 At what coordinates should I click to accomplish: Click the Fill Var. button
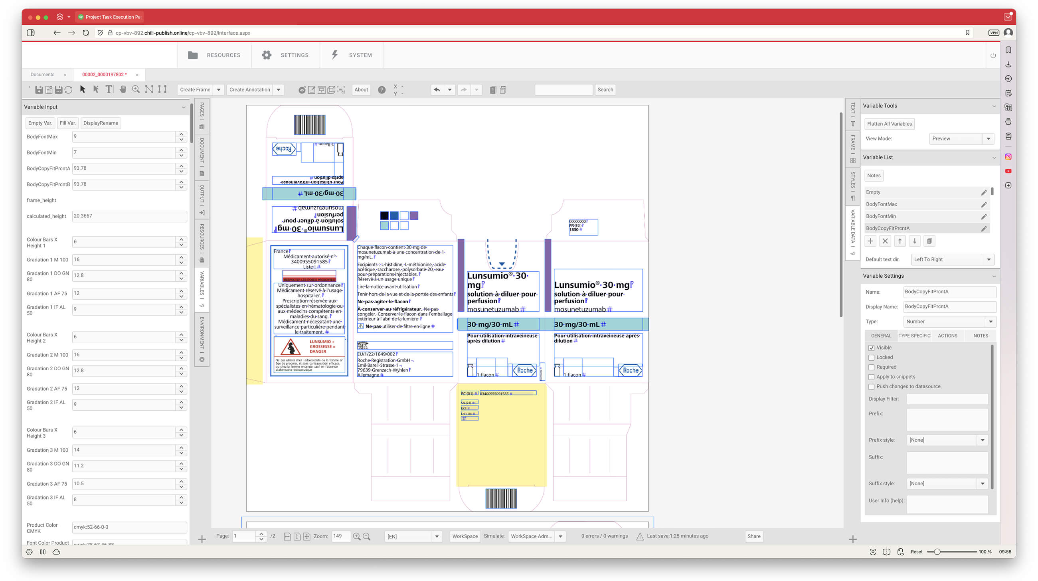pos(67,123)
